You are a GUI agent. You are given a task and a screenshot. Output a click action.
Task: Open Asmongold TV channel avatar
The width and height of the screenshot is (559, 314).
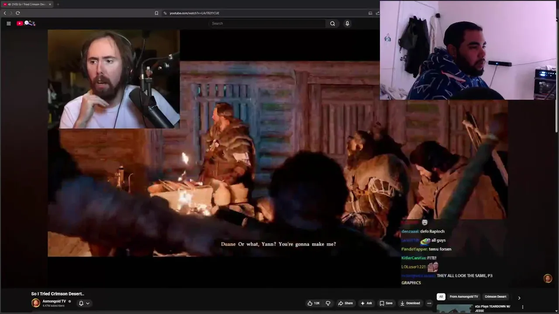coord(36,303)
